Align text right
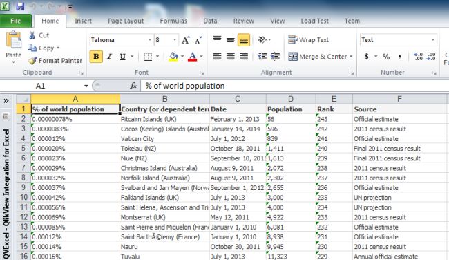This screenshot has height=260, width=449. [x=243, y=57]
